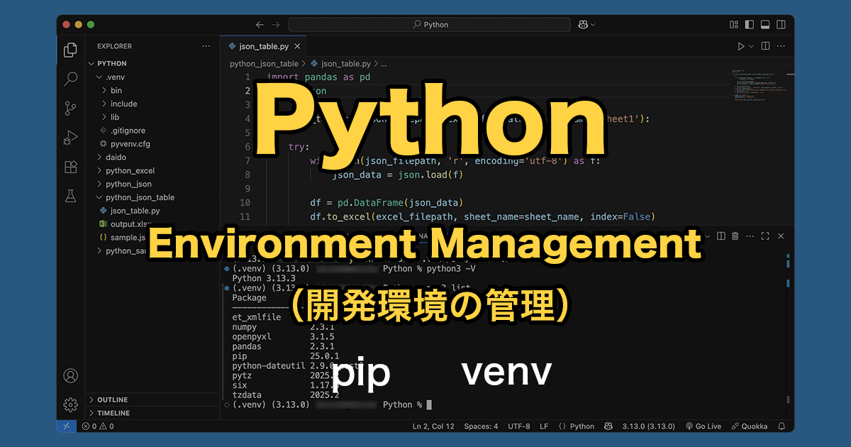
Task: Open Copilot status icon in status bar
Action: [608, 426]
